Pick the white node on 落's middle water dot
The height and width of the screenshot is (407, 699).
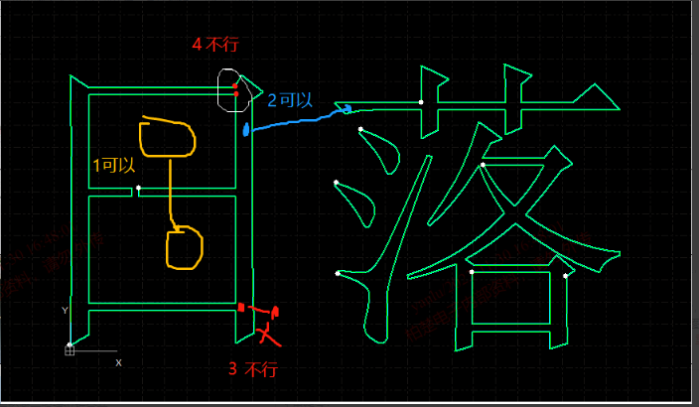(337, 182)
